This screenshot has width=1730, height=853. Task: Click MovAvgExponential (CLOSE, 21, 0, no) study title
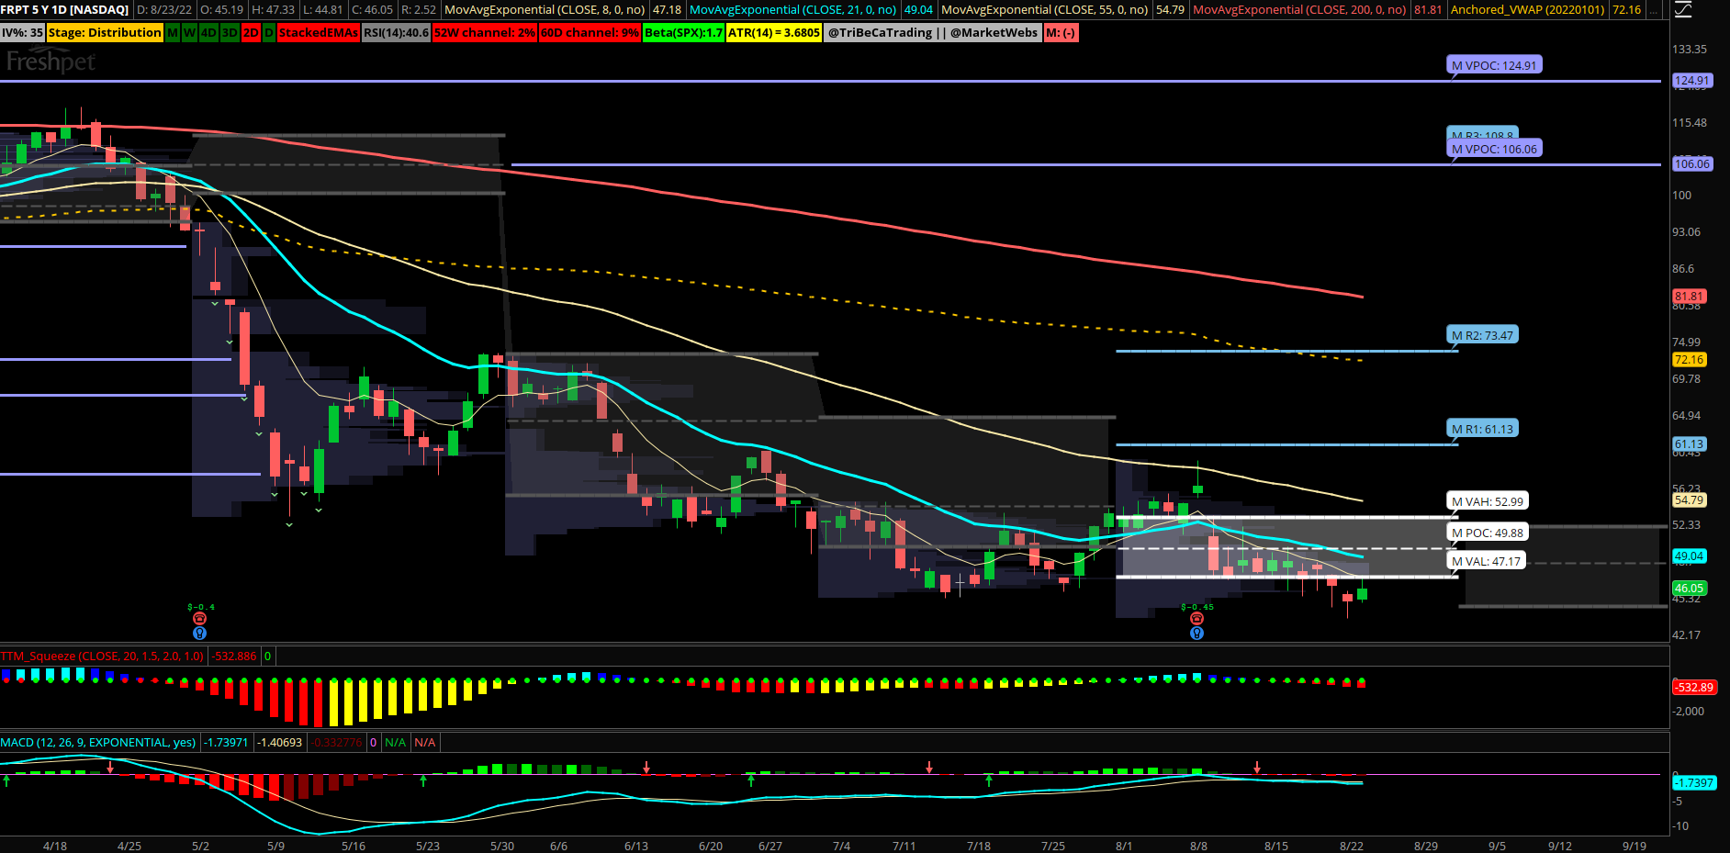(792, 10)
